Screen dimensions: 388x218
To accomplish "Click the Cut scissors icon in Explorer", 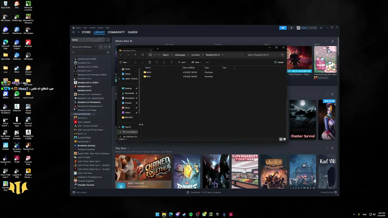I will [x=135, y=62].
